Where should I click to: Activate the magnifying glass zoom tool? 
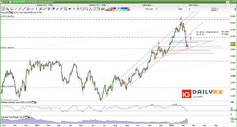click(x=7, y=9)
